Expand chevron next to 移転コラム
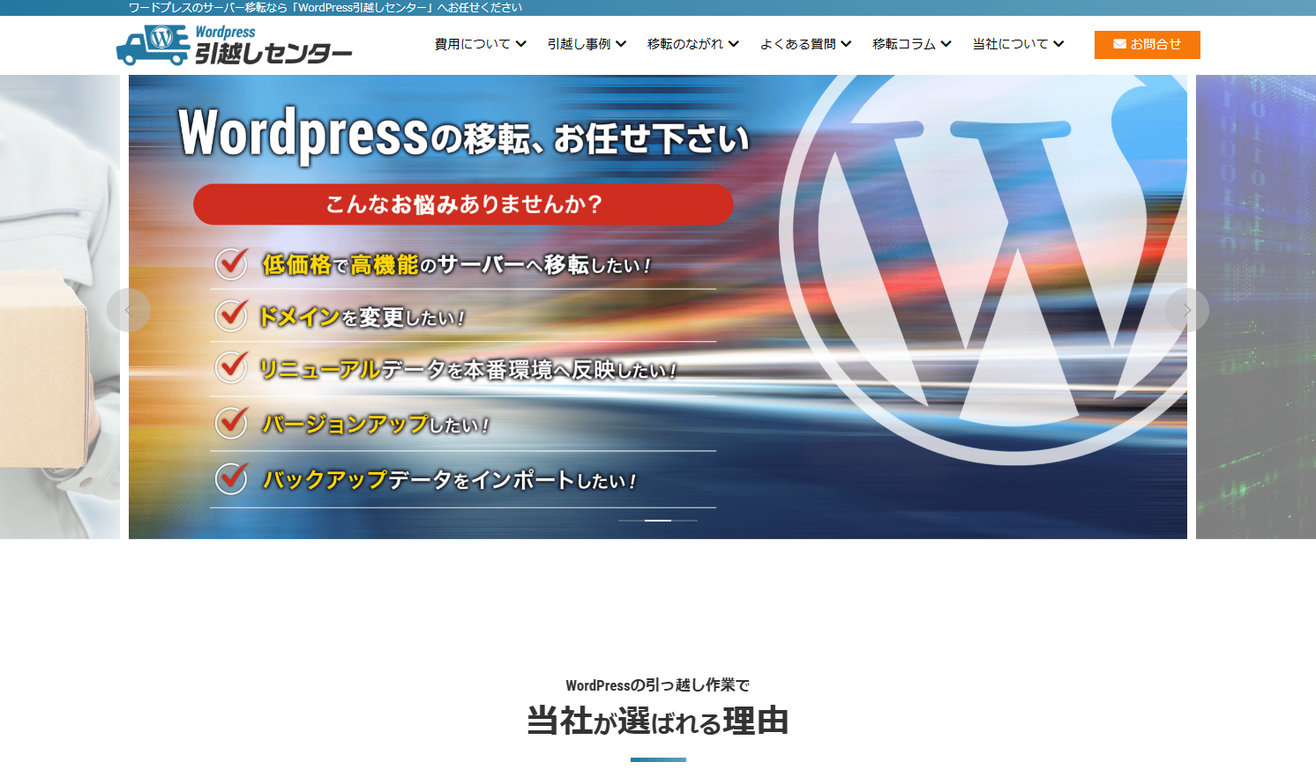This screenshot has height=777, width=1316. pos(946,44)
